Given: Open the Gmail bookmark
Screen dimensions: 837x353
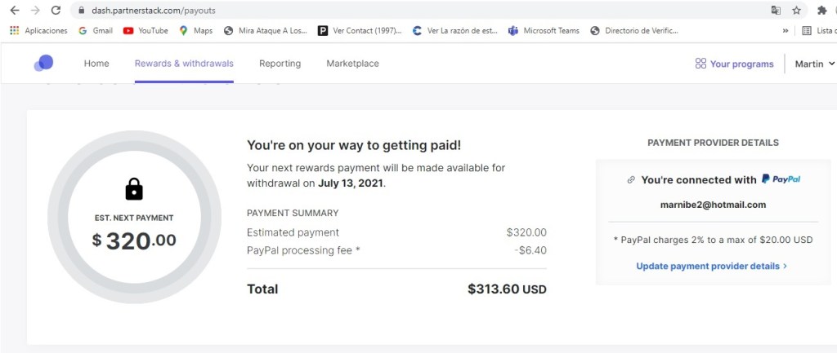Looking at the screenshot, I should (x=96, y=30).
